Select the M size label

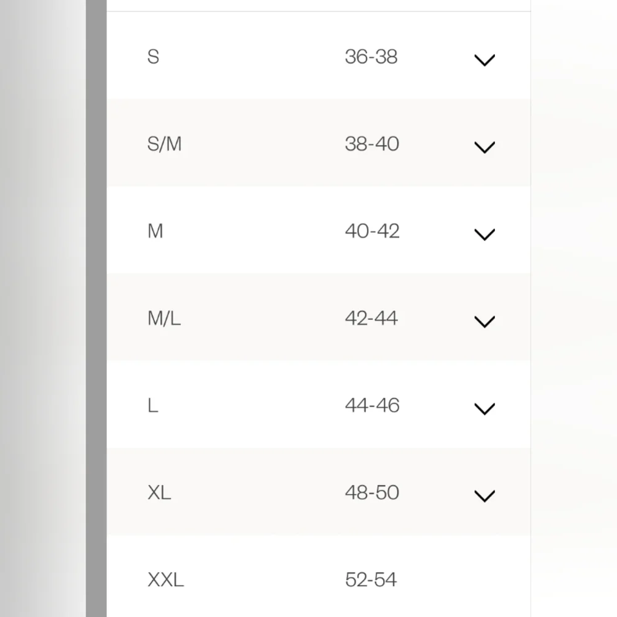coord(155,231)
